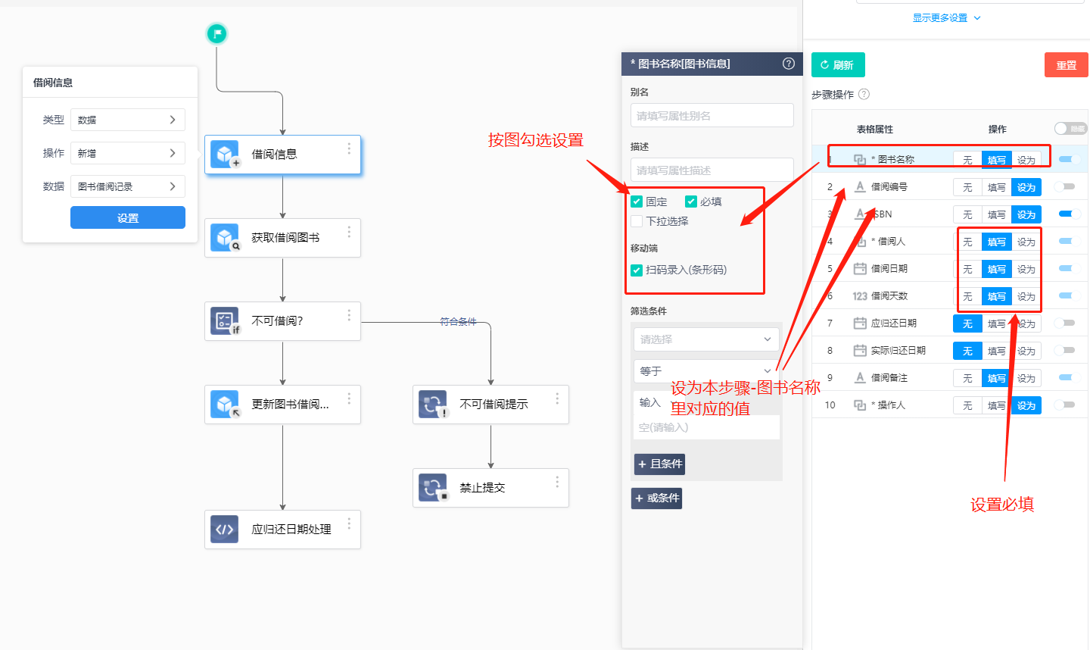Open the 数据 dropdown showing 图书借阅记录
Image resolution: width=1090 pixels, height=650 pixels.
click(x=128, y=186)
